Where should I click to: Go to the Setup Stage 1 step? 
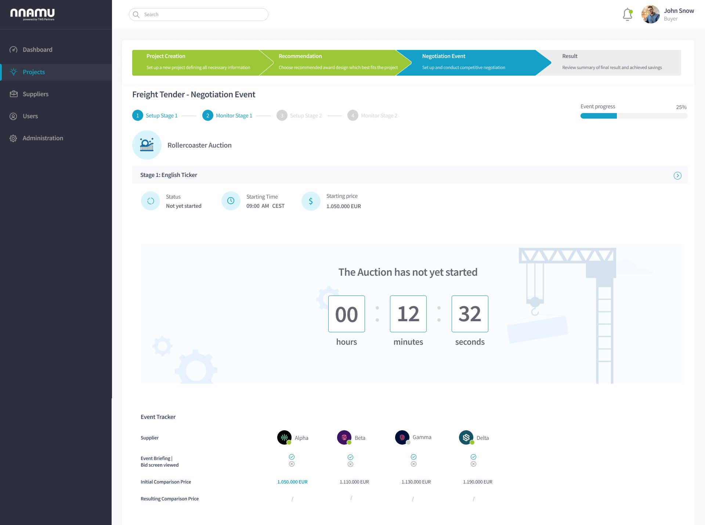tap(155, 115)
